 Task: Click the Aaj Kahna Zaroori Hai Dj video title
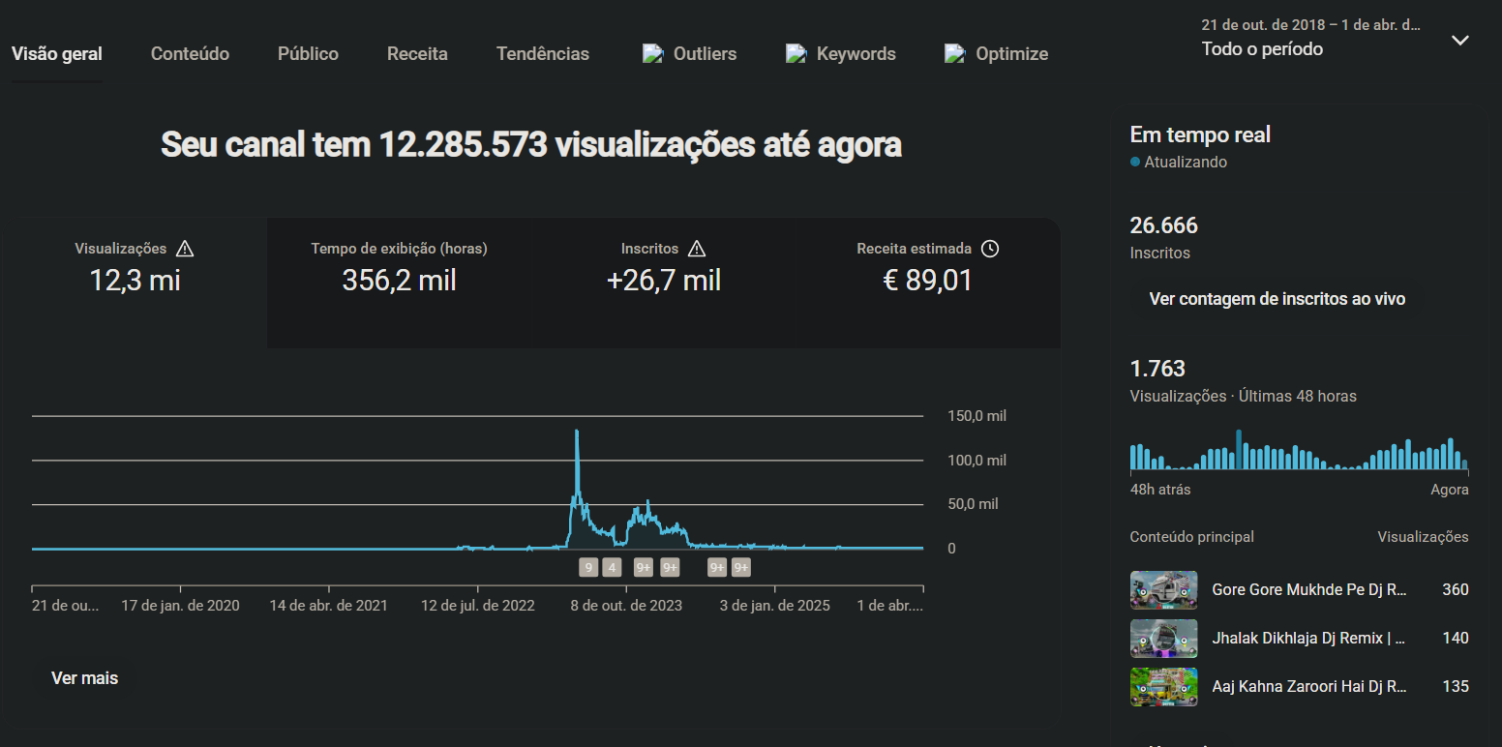1309,687
